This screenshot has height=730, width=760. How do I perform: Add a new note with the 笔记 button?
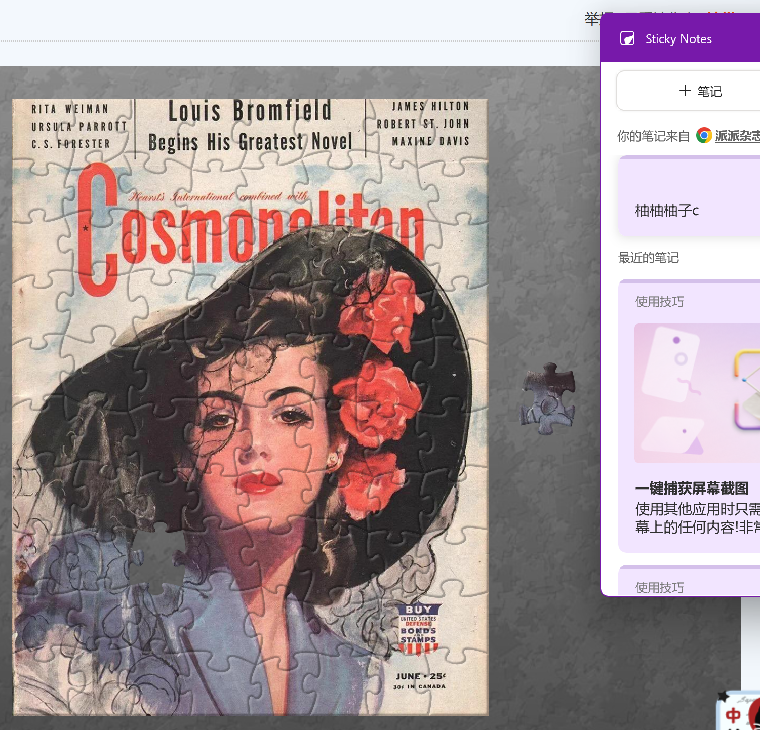[x=688, y=91]
